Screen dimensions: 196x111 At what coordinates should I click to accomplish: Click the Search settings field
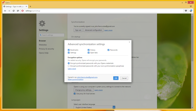point(52,35)
